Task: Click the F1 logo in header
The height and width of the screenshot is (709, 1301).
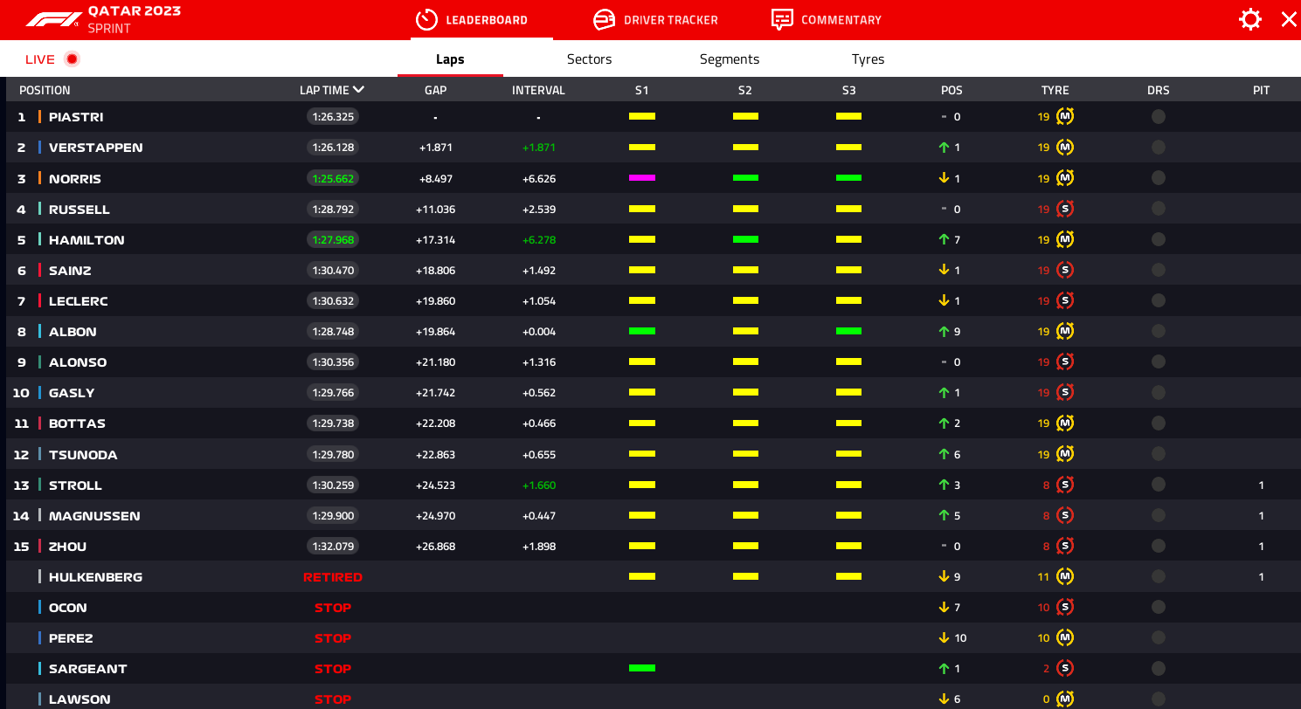Action: (52, 19)
